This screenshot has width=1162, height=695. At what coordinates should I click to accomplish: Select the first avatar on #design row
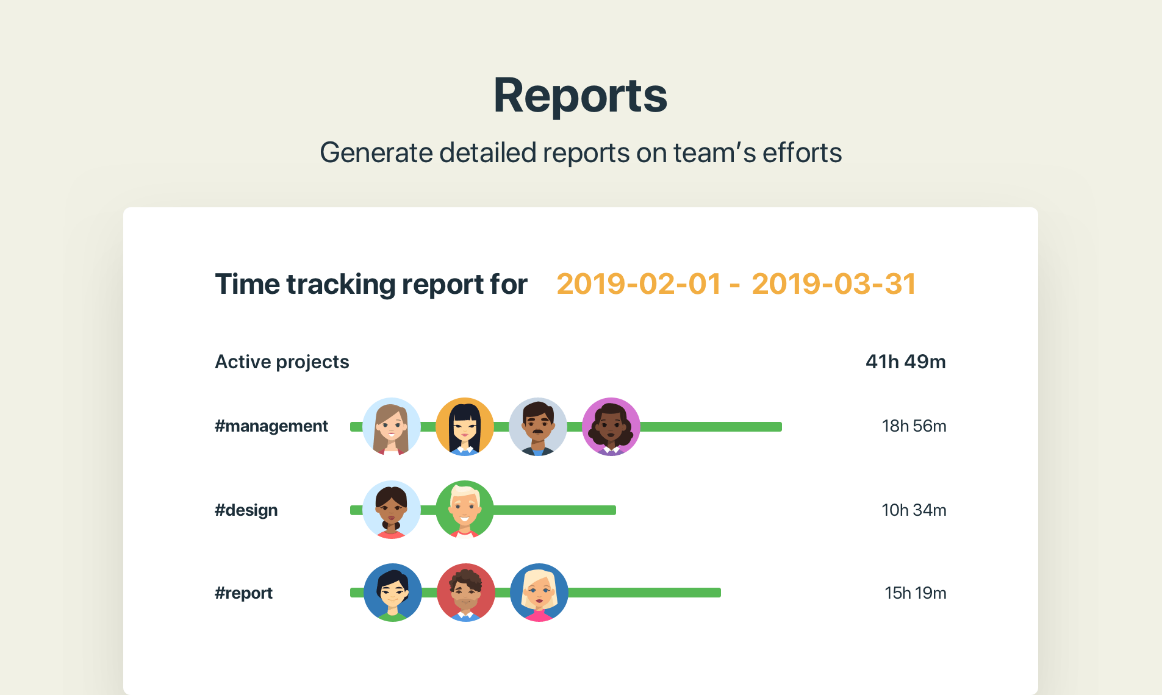(x=392, y=510)
